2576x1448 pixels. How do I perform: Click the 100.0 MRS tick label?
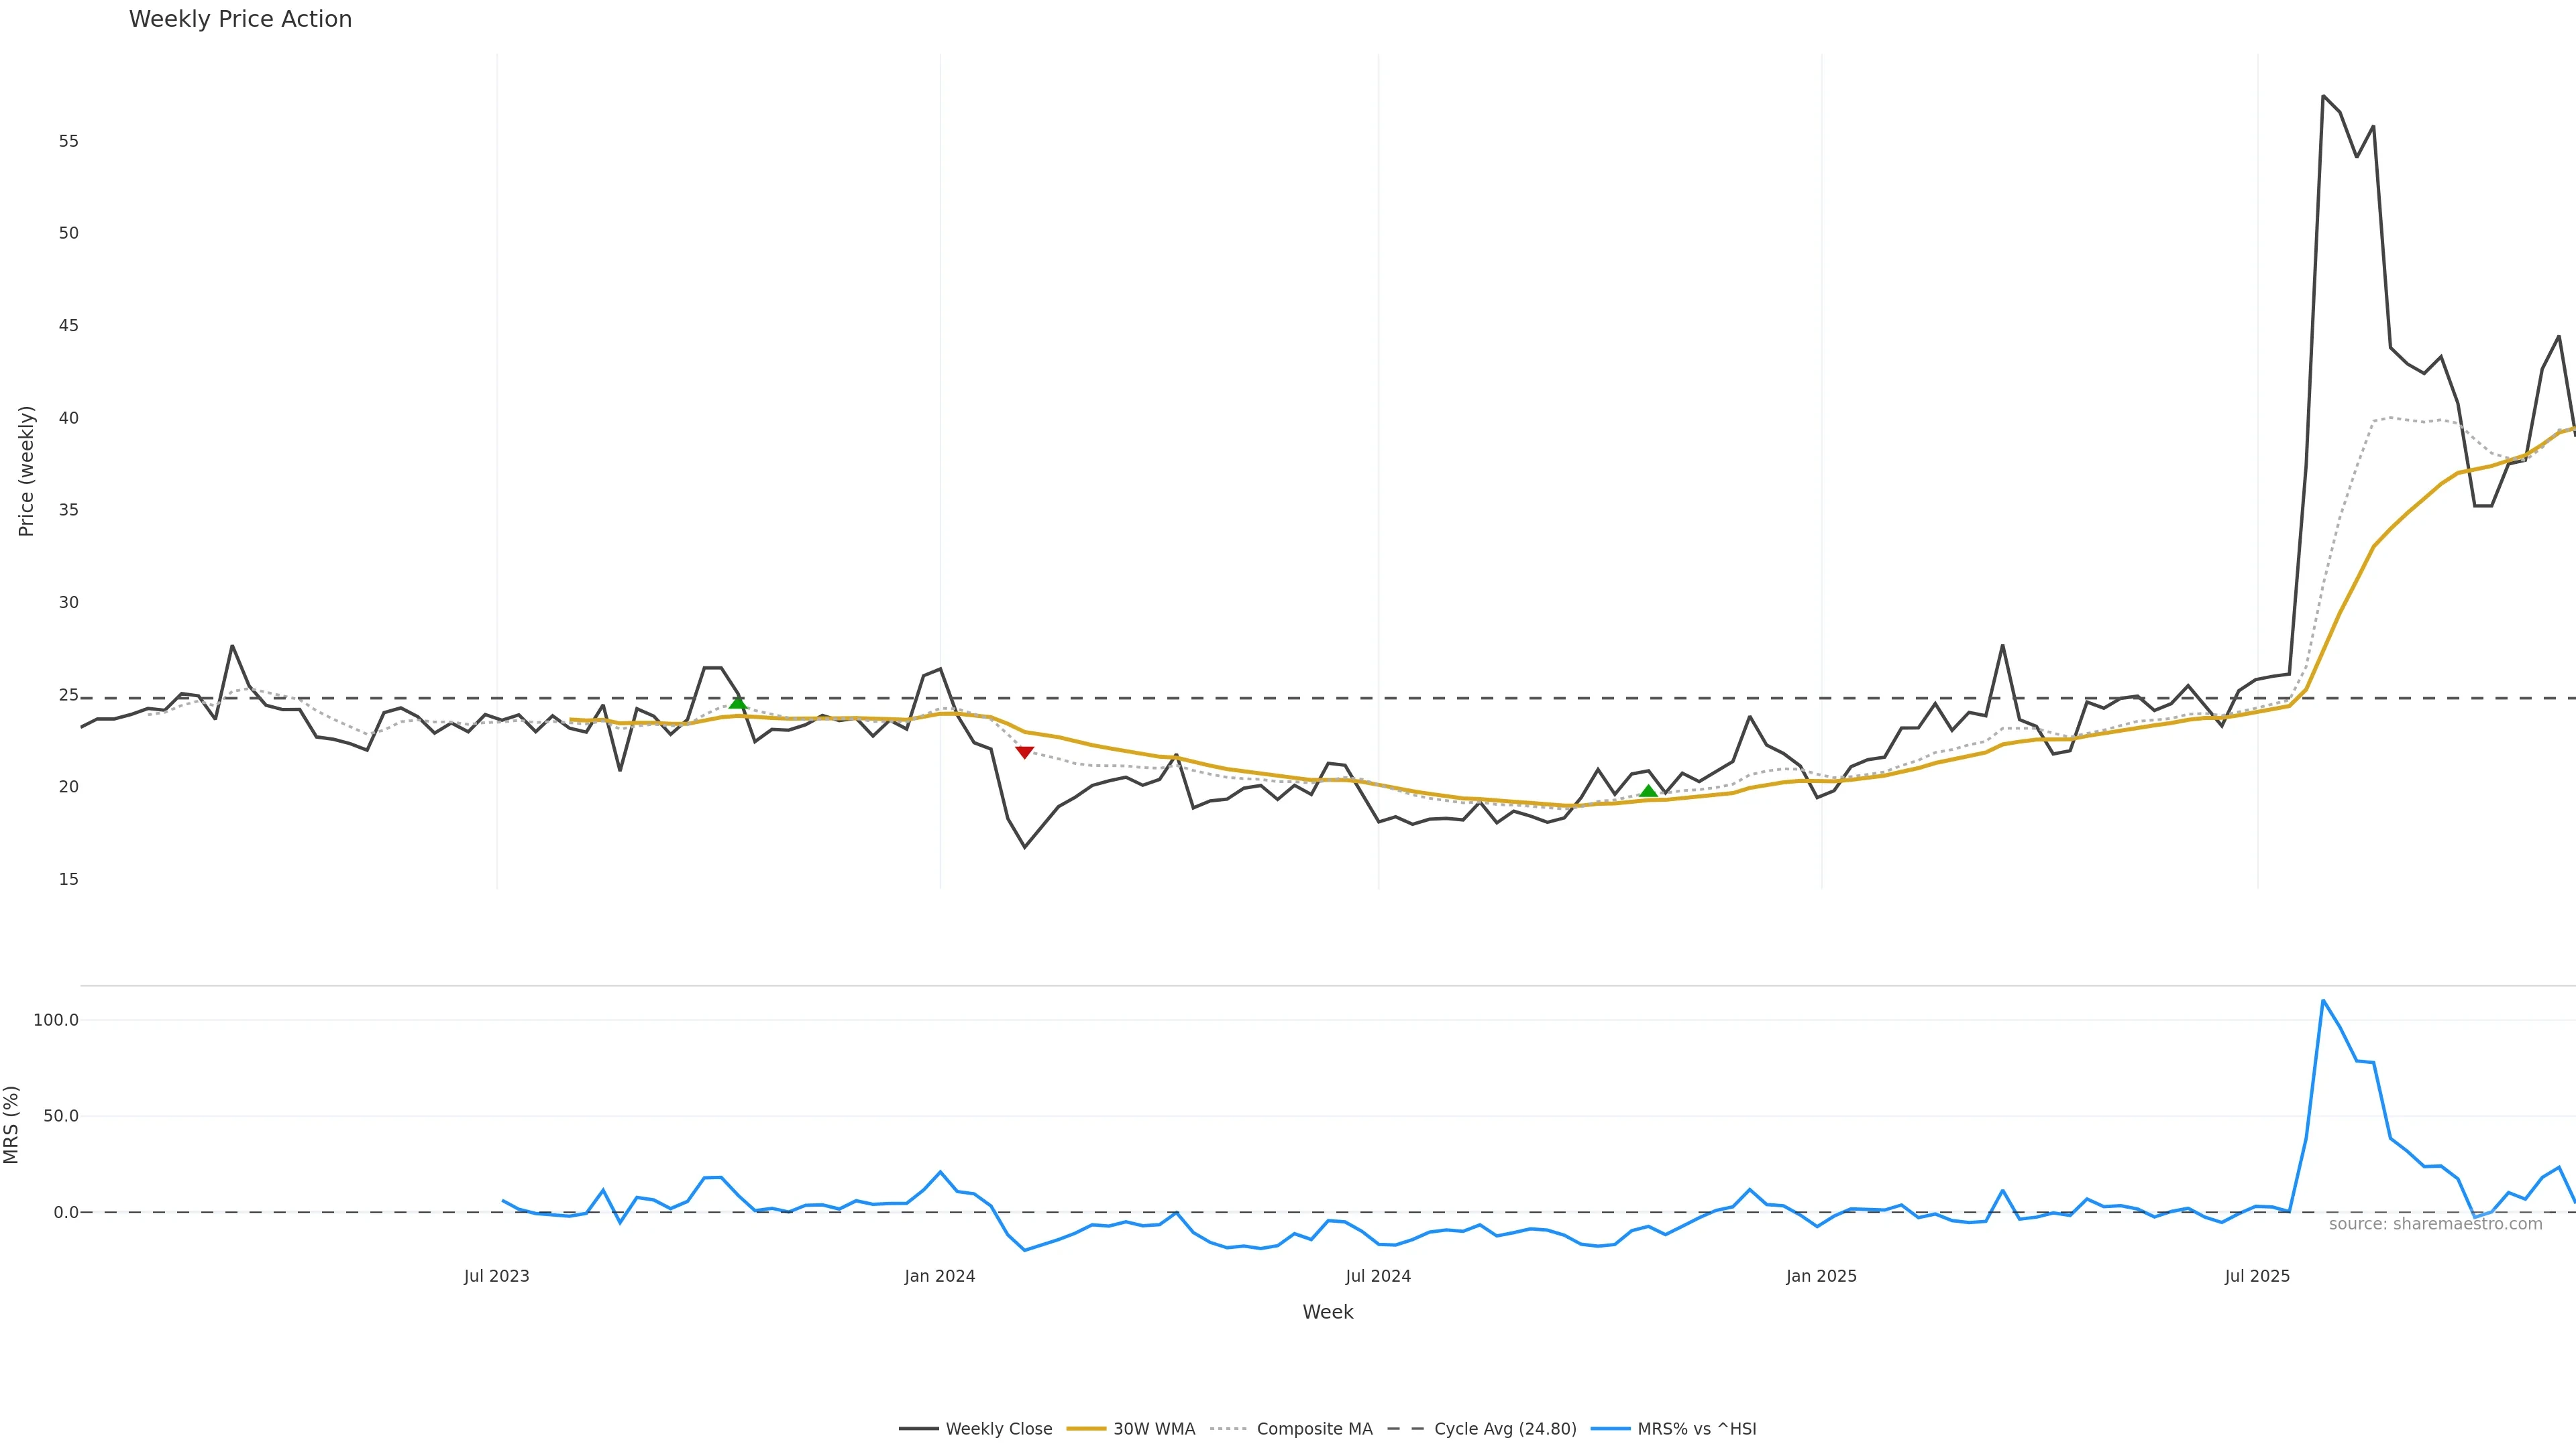(56, 1020)
